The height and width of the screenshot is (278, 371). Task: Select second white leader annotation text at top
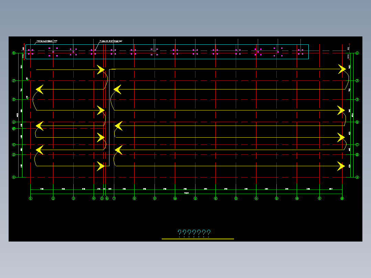point(111,41)
